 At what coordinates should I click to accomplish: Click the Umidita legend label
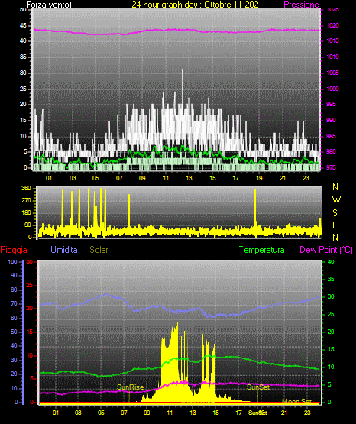click(64, 250)
